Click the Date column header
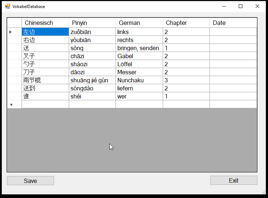Viewport: 268px width, 198px height. point(233,23)
